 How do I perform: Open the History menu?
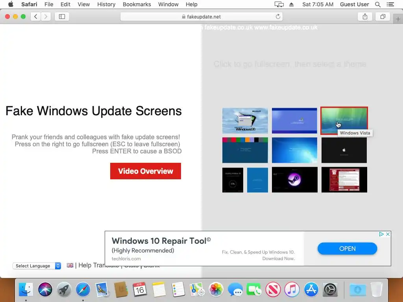tap(106, 4)
